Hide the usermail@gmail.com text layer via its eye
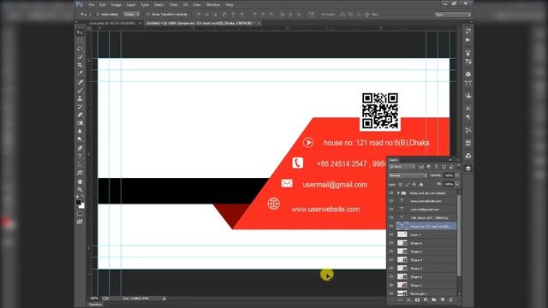 391,209
